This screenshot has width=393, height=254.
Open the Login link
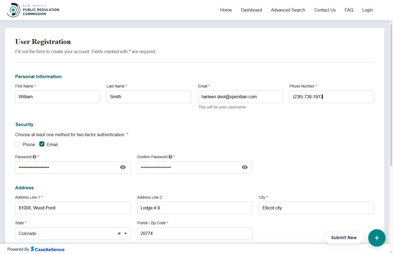[x=367, y=10]
